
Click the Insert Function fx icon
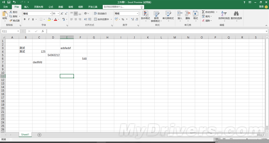(x=43, y=31)
